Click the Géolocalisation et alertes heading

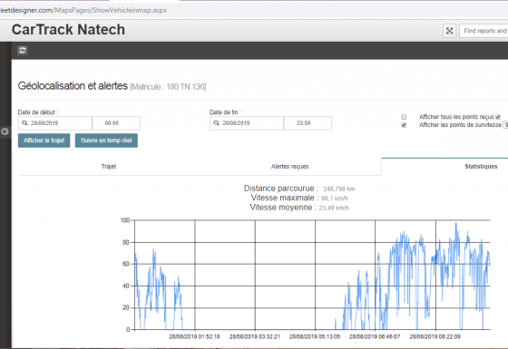point(73,86)
